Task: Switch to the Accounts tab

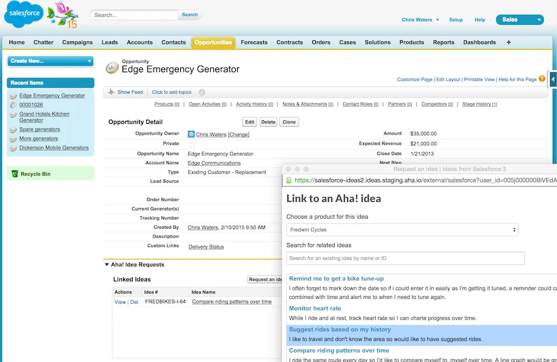Action: click(x=140, y=42)
